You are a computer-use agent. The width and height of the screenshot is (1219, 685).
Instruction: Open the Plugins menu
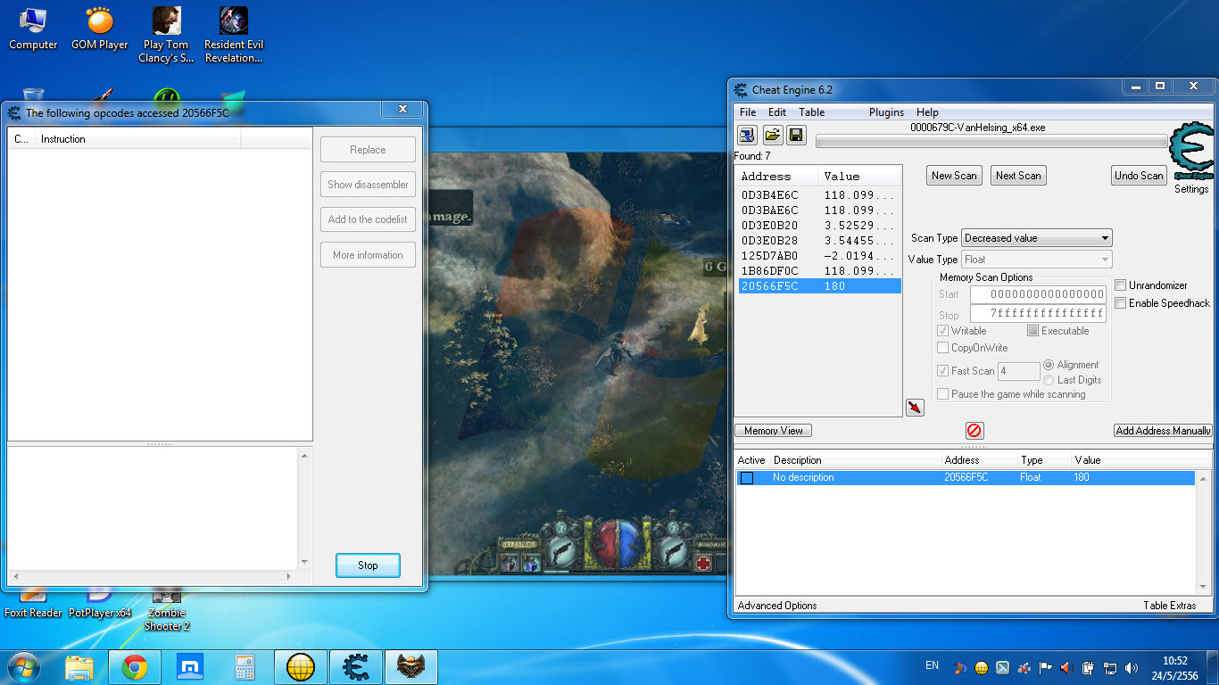point(886,112)
